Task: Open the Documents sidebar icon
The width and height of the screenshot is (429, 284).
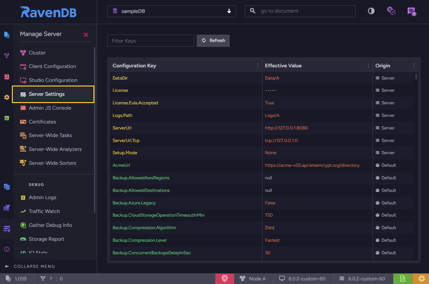Action: (x=7, y=34)
